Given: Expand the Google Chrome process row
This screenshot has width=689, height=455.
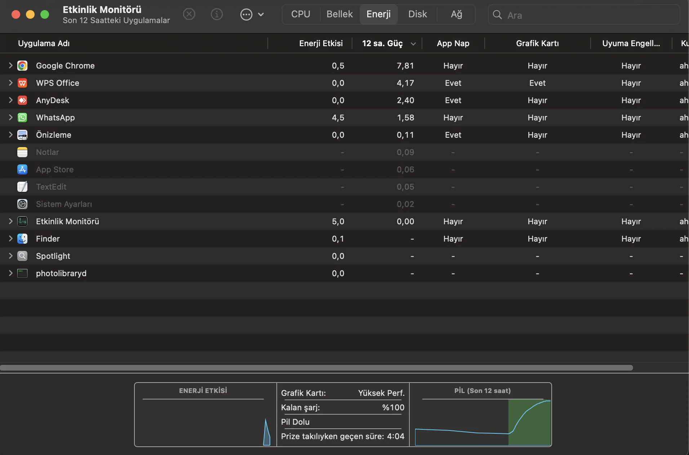Looking at the screenshot, I should [10, 66].
